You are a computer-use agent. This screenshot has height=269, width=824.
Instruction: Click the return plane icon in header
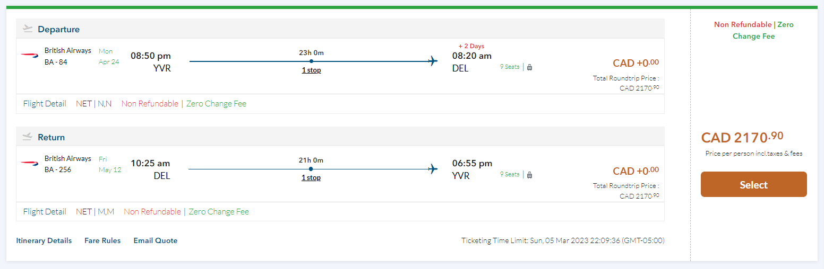pyautogui.click(x=28, y=137)
